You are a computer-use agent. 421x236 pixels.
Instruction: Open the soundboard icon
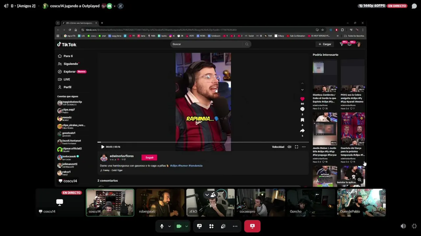(223, 226)
